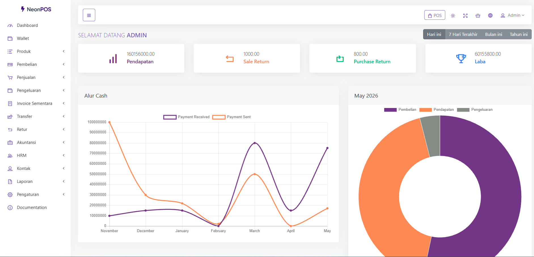This screenshot has height=257, width=534.
Task: Click the Pengaturan gear icon
Action: point(10,195)
